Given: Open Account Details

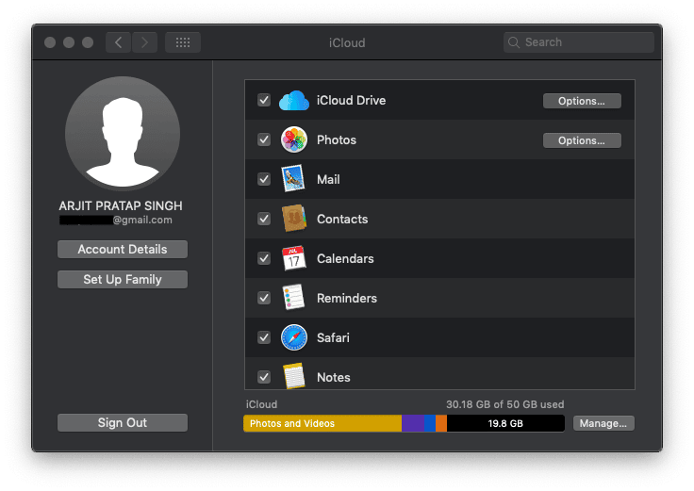Looking at the screenshot, I should pyautogui.click(x=123, y=250).
